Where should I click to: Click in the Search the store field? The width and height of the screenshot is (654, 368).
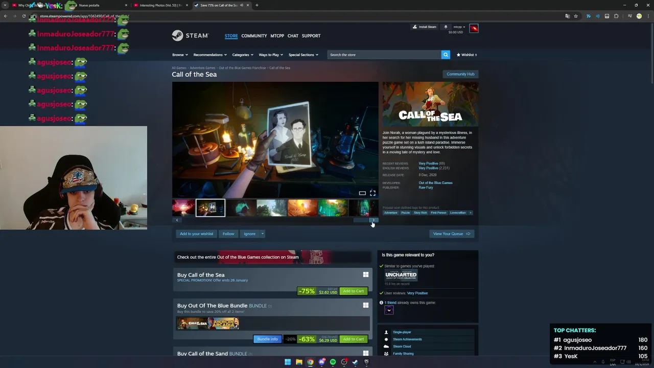pyautogui.click(x=384, y=55)
